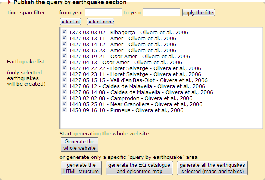Uncheck the 1450 Pirineus earthquake checkbox
265x180 pixels.
65,110
